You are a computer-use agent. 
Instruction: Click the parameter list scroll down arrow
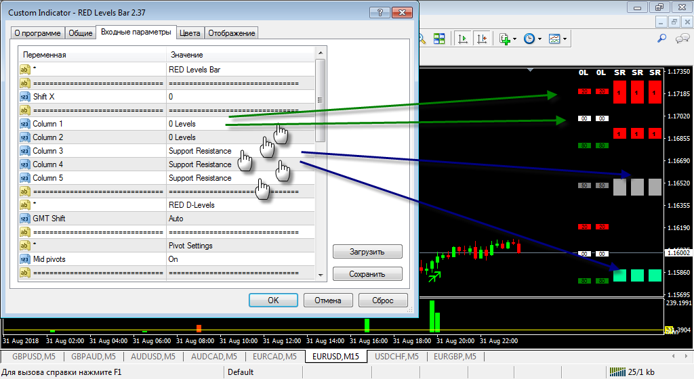pos(321,275)
